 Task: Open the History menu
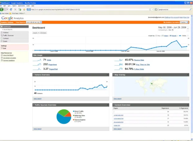click(14, 6)
